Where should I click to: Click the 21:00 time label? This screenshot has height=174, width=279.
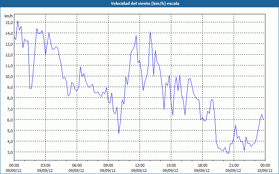tap(234, 166)
